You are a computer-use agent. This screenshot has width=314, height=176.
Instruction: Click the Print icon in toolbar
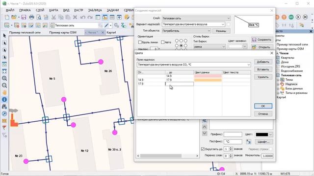tap(31, 17)
